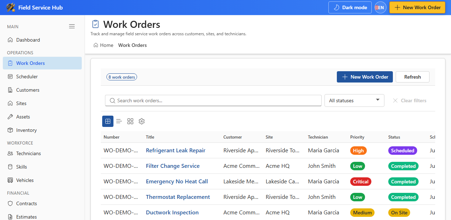Open the Ductwork Inspection work order
Screen dimensions: 451x220
click(x=172, y=213)
